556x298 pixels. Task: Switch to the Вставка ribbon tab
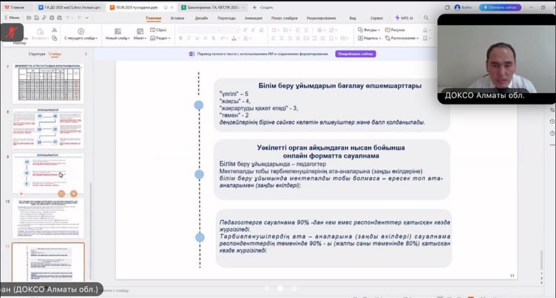[177, 18]
